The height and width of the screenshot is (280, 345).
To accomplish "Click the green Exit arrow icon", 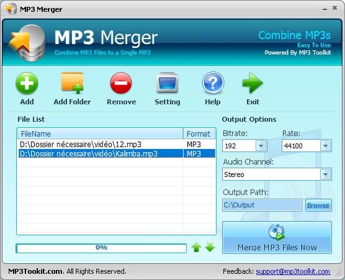I will tap(253, 83).
